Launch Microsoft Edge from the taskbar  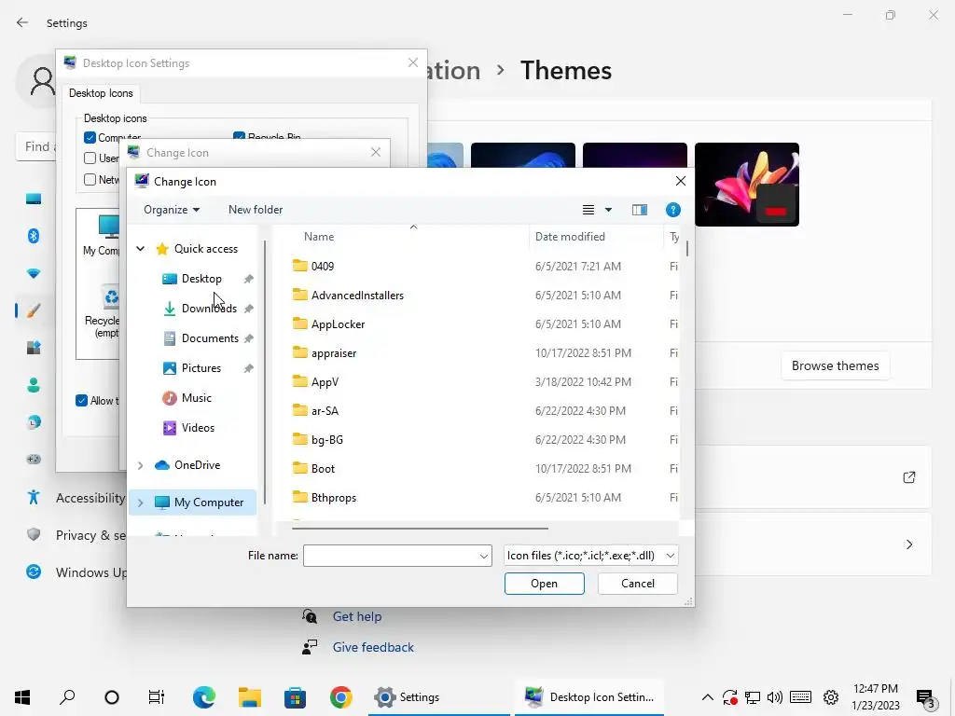pyautogui.click(x=204, y=697)
